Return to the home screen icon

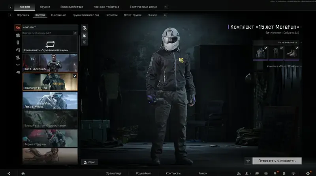click(x=23, y=173)
